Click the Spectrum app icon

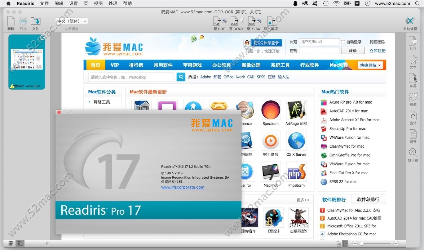271,110
